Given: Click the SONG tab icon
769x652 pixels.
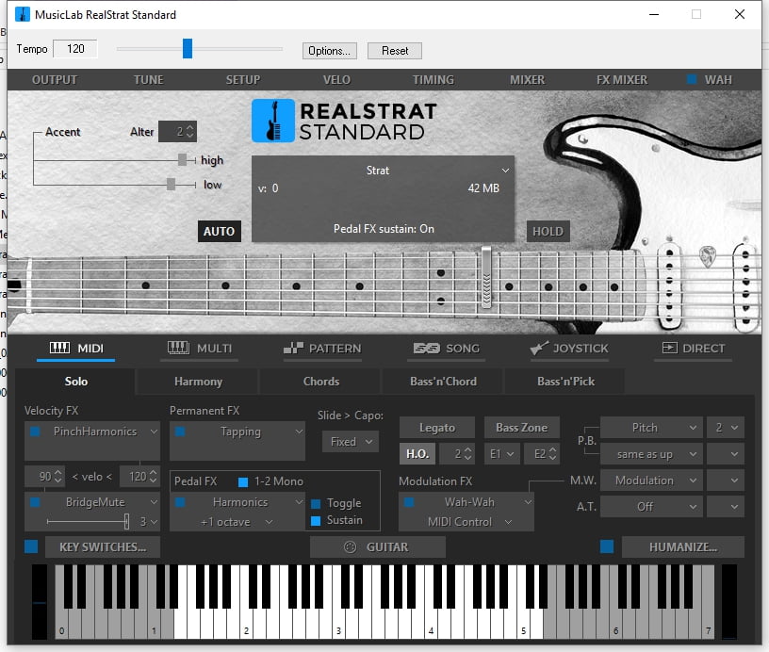Looking at the screenshot, I should pyautogui.click(x=426, y=348).
